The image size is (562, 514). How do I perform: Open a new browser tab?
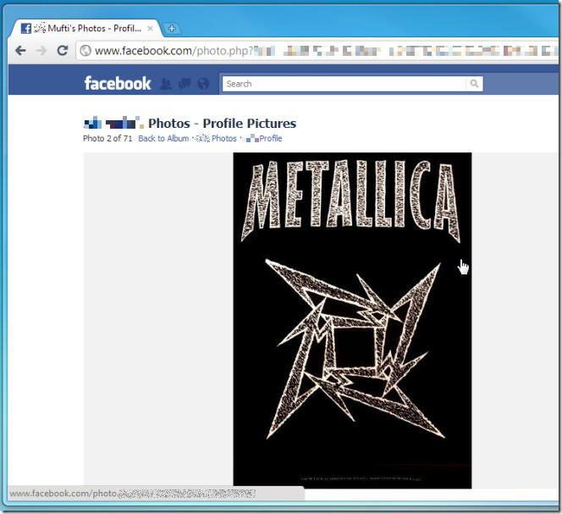point(172,28)
